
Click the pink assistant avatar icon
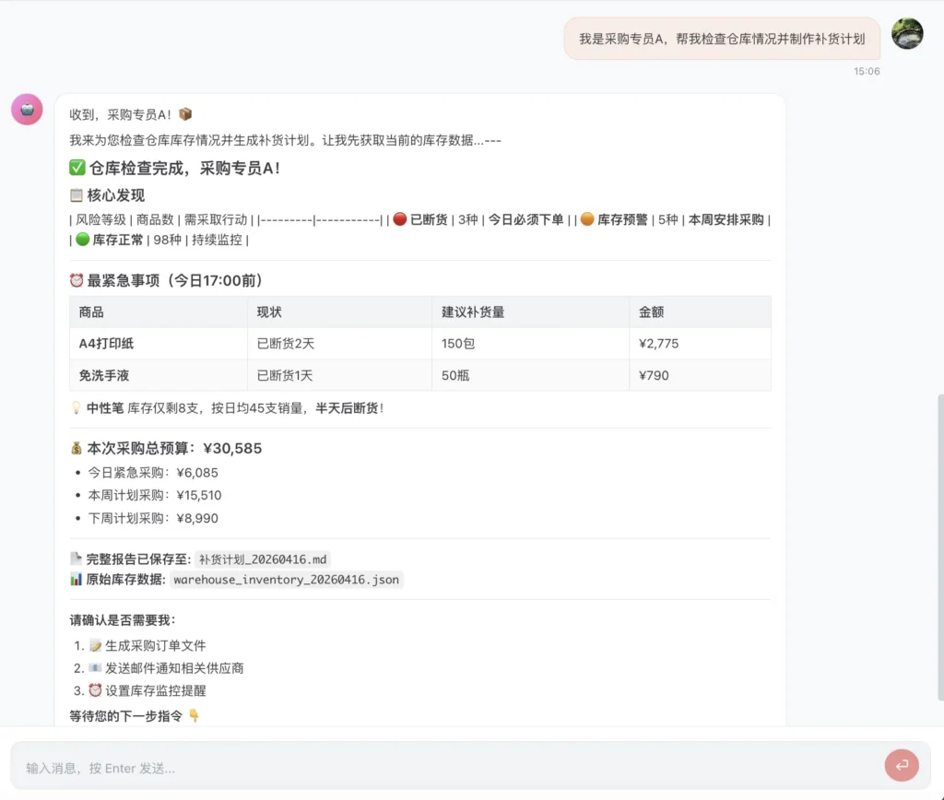pos(27,109)
